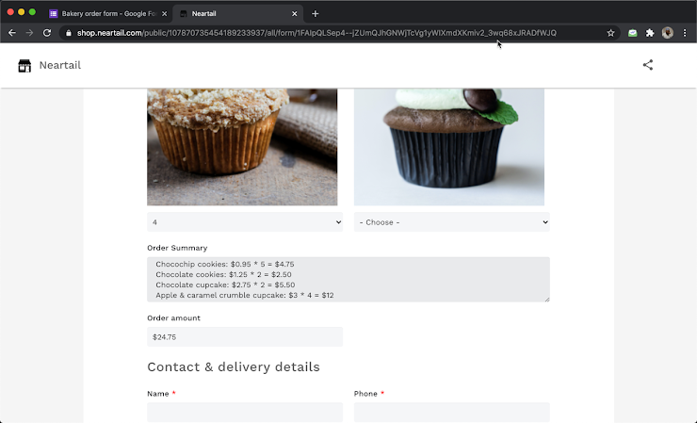Open the green mail extension icon
The height and width of the screenshot is (423, 697).
point(632,33)
